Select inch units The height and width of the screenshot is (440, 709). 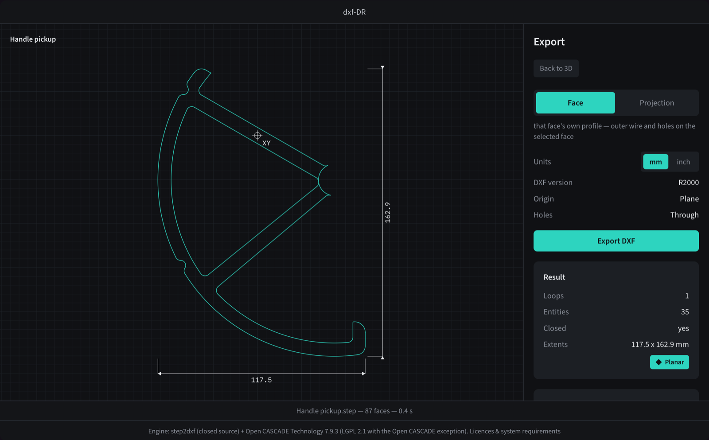click(x=683, y=162)
